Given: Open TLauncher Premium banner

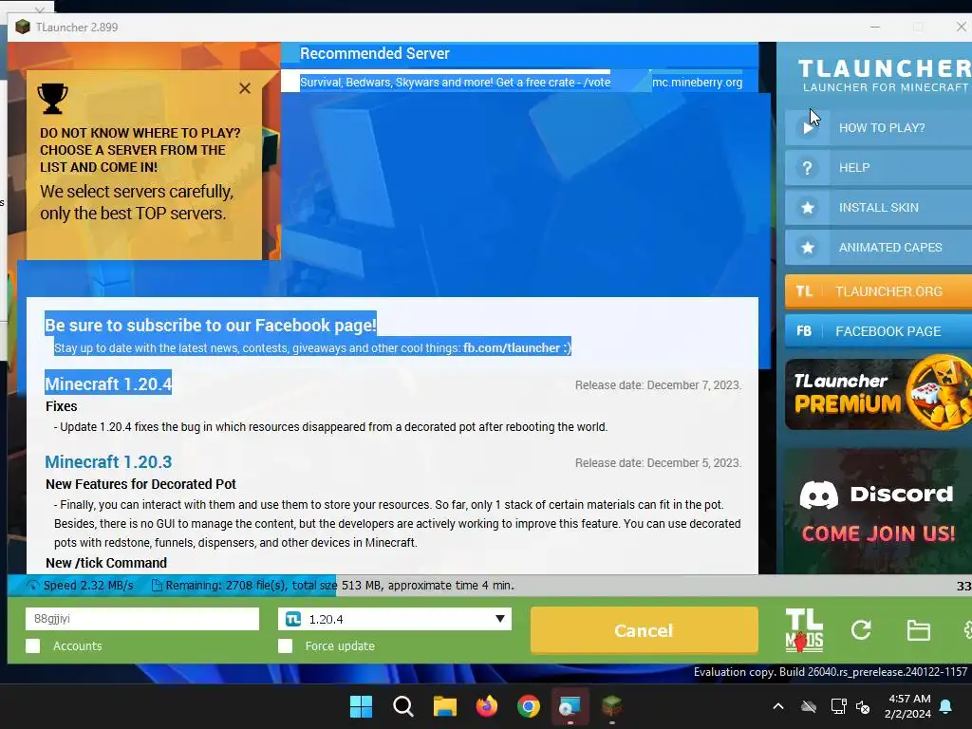Looking at the screenshot, I should (878, 392).
